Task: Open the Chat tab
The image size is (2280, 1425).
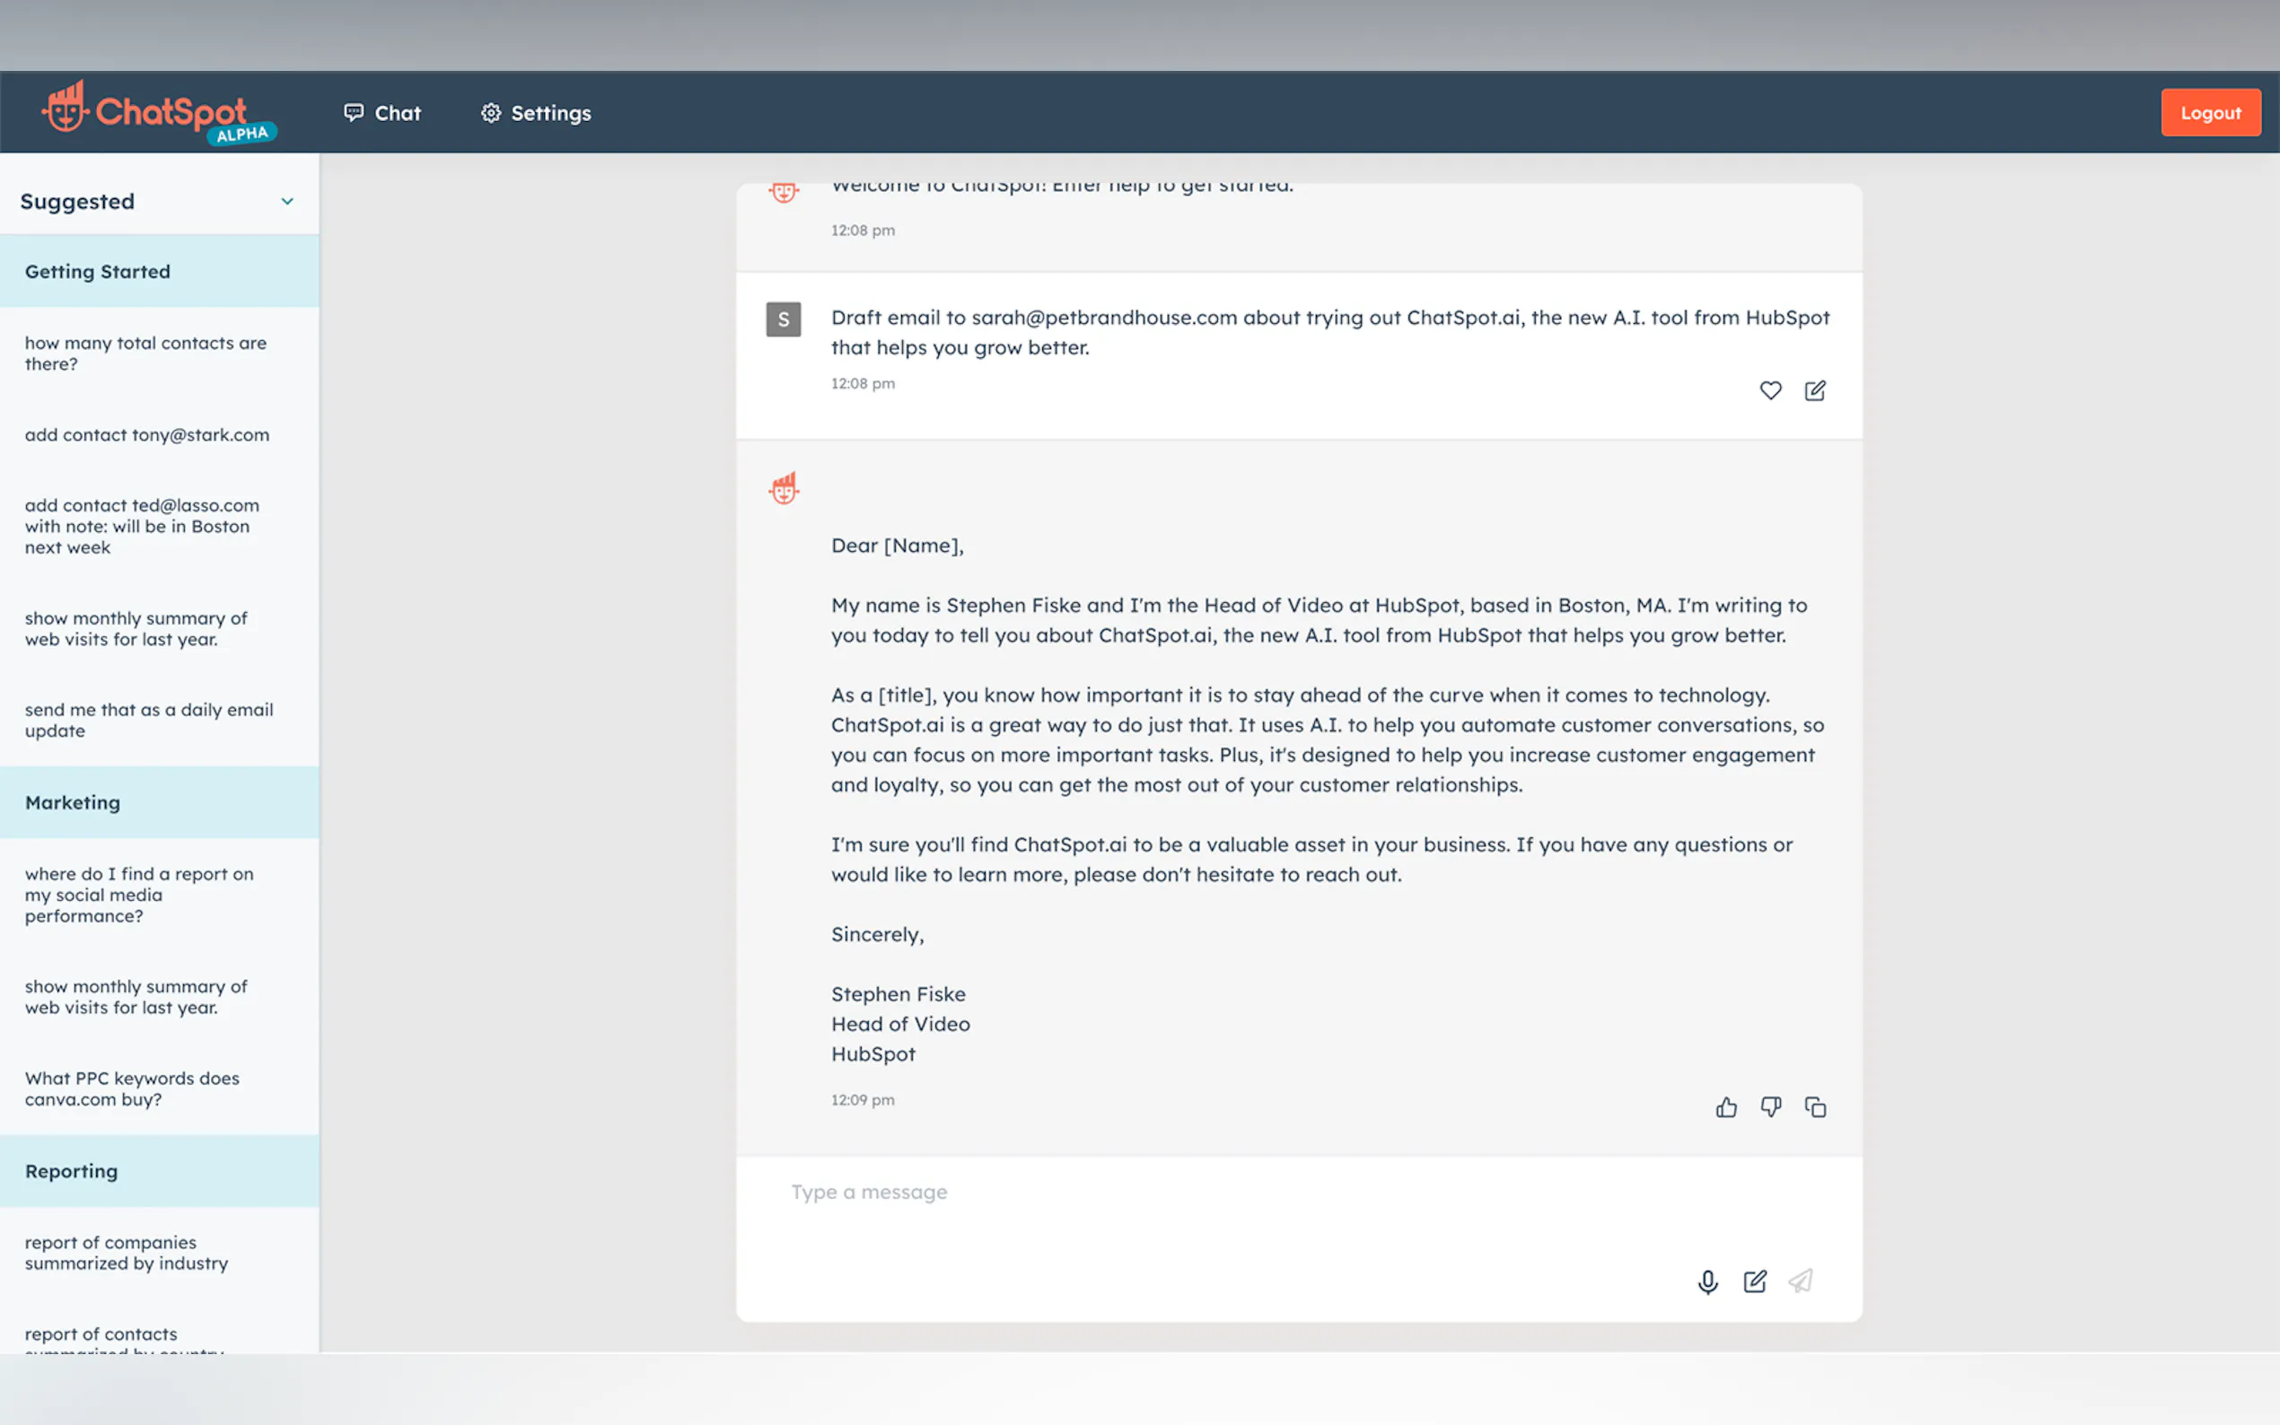Action: (382, 113)
